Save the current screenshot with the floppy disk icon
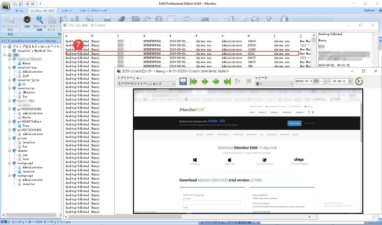382x225 pixels. click(x=183, y=81)
